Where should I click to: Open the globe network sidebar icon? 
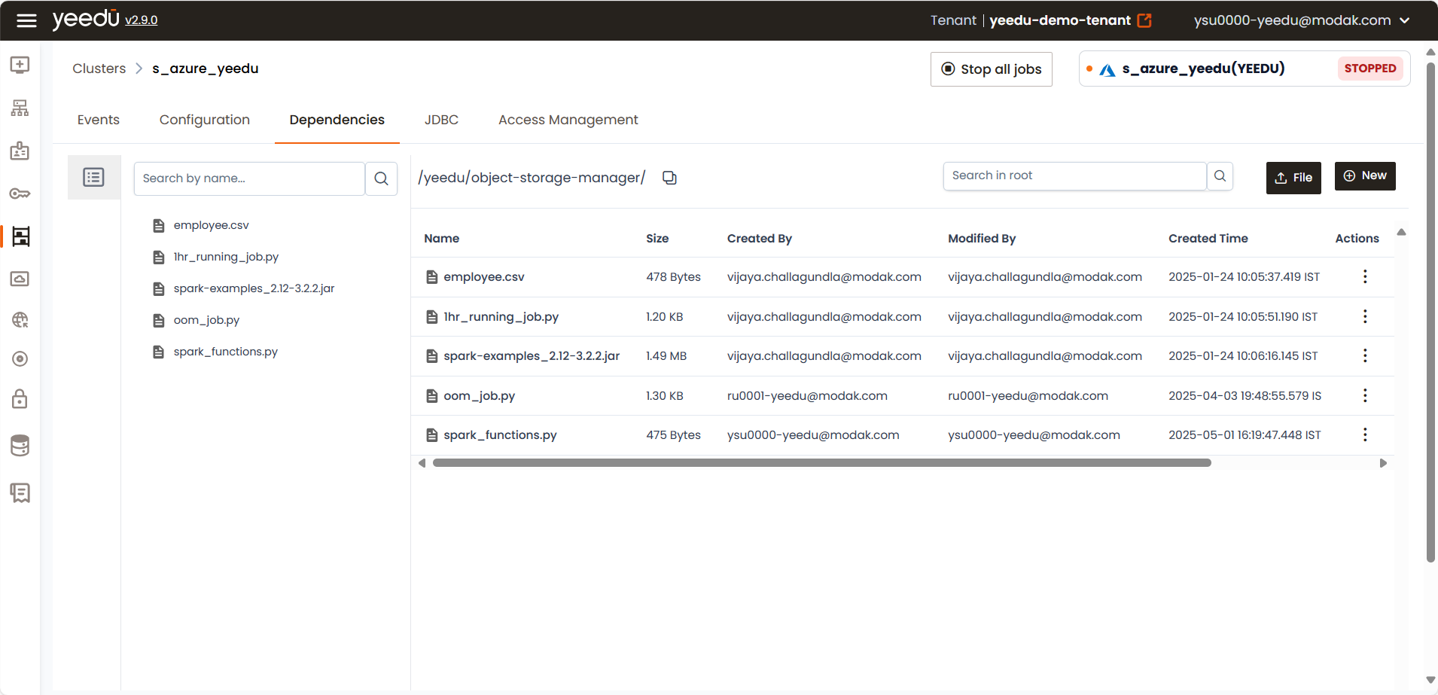[20, 320]
